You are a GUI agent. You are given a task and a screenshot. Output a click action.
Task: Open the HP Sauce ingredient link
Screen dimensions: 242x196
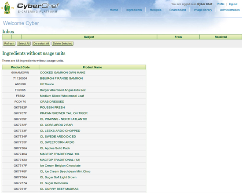47,84
